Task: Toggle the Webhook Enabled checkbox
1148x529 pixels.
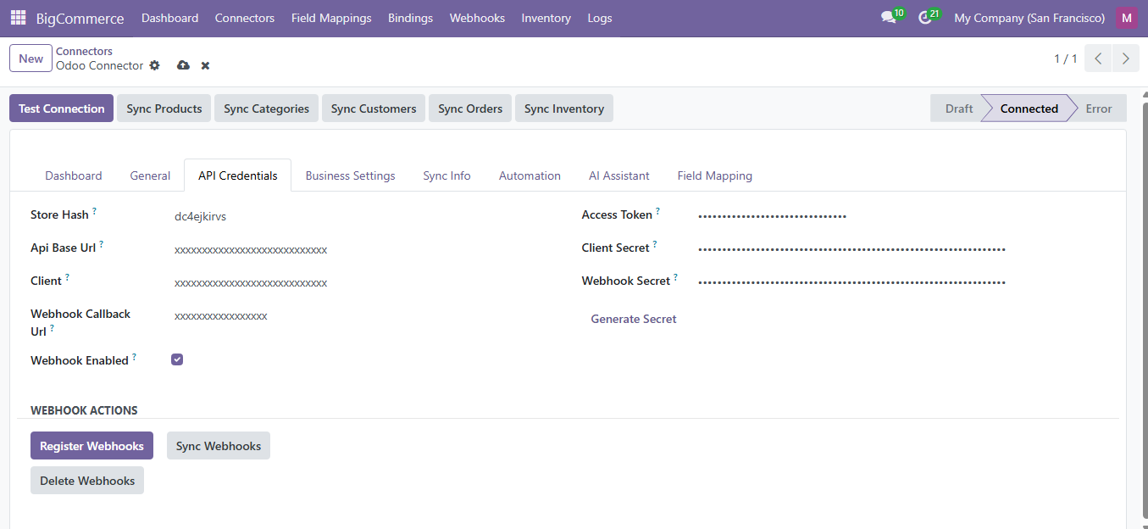Action: pos(177,359)
